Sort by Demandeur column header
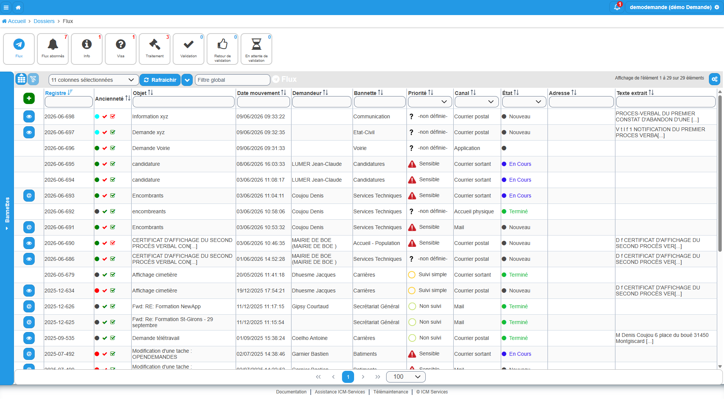 (x=310, y=93)
